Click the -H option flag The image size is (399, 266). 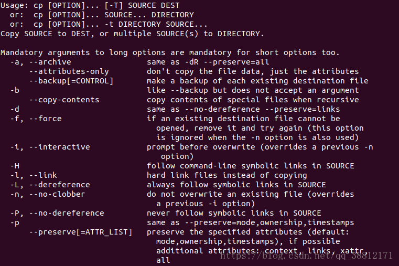pyautogui.click(x=15, y=166)
